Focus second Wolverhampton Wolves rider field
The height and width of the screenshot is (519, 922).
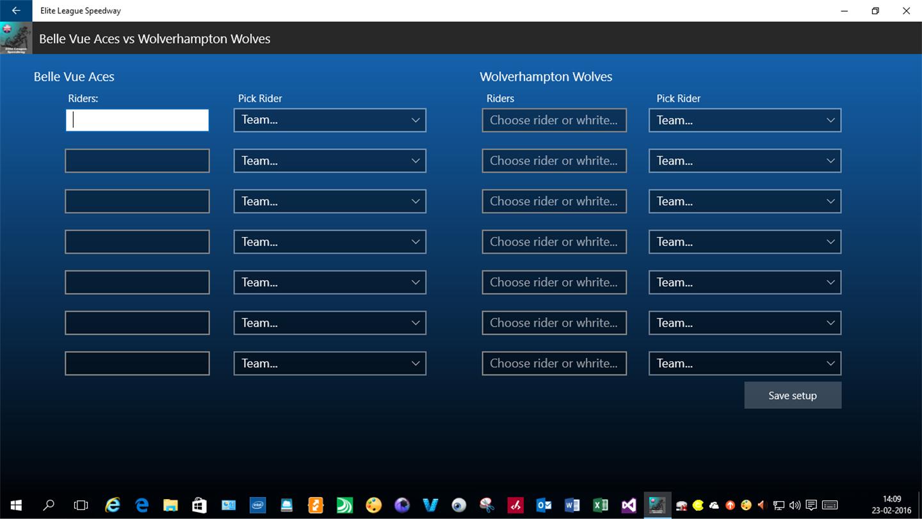click(x=554, y=160)
